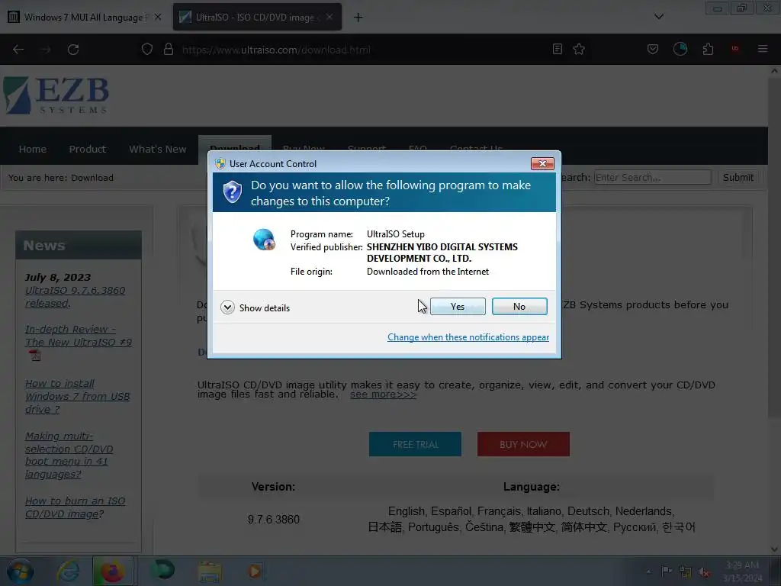Open In-depth Review New UltraISO #9 link
Image resolution: width=781 pixels, height=586 pixels.
(x=79, y=336)
